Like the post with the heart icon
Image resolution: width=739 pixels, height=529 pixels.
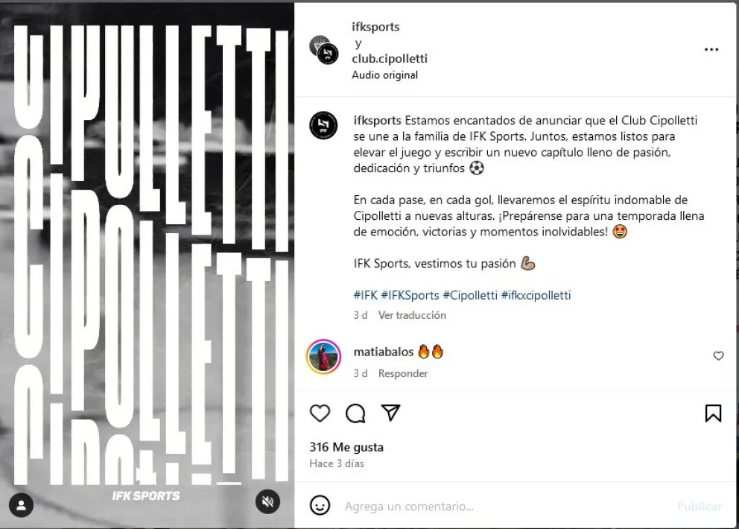click(320, 413)
